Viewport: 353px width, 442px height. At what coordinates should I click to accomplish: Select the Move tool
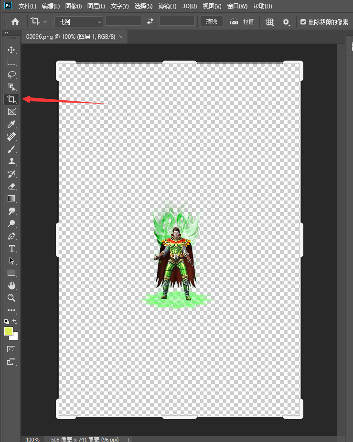pos(11,50)
